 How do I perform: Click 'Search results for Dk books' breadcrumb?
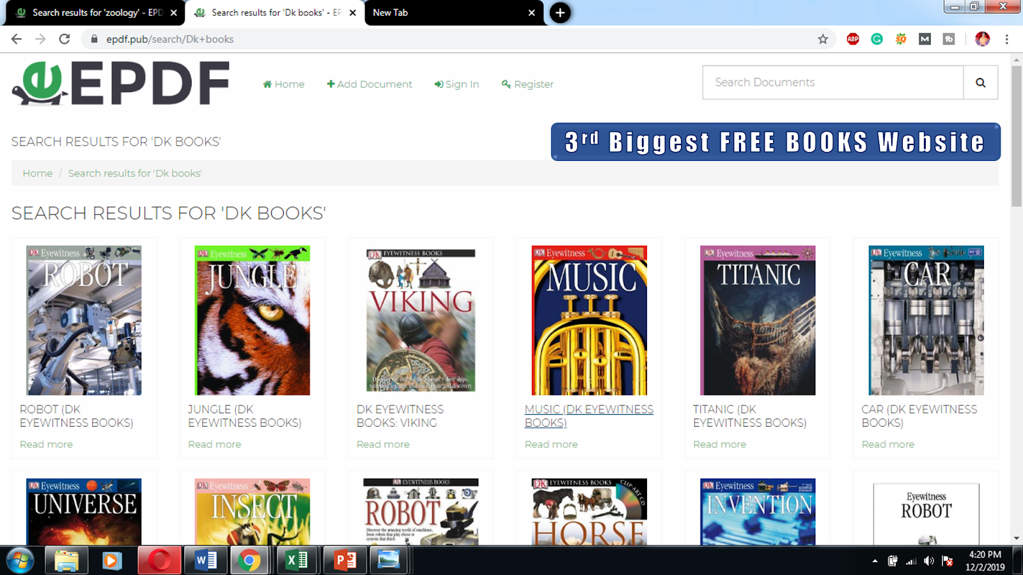(x=135, y=173)
